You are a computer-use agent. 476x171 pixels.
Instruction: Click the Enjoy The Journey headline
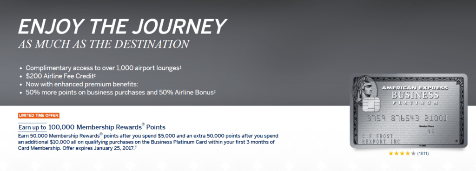click(122, 27)
